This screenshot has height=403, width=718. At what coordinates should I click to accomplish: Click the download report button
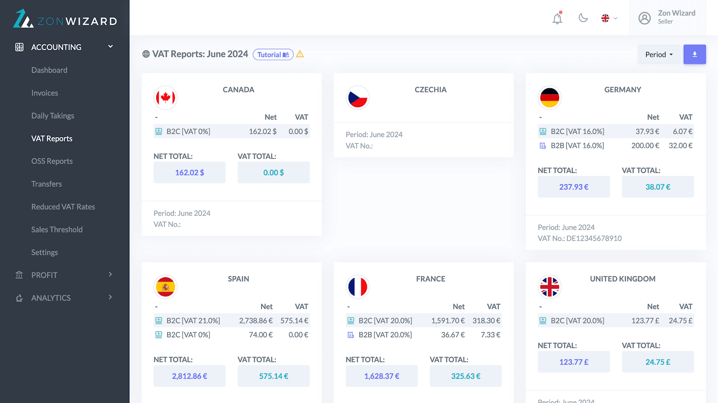pyautogui.click(x=694, y=54)
